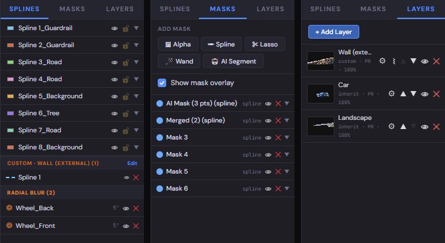Image resolution: width=445 pixels, height=243 pixels.
Task: Toggle visibility of Spline 8_Background
Action: pos(115,148)
